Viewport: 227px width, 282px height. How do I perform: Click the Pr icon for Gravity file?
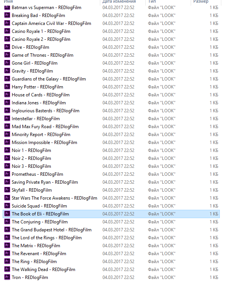tap(7, 71)
